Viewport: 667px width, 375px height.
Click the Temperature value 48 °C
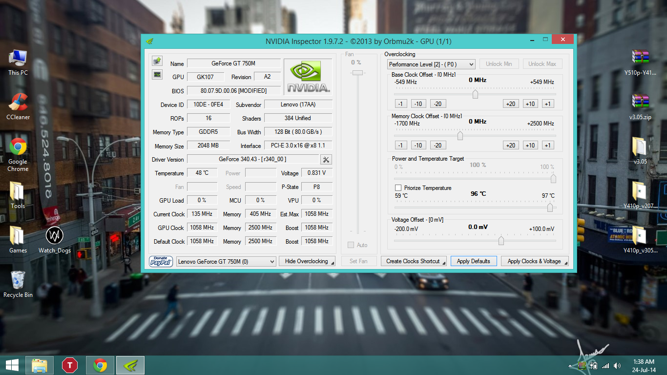(202, 173)
